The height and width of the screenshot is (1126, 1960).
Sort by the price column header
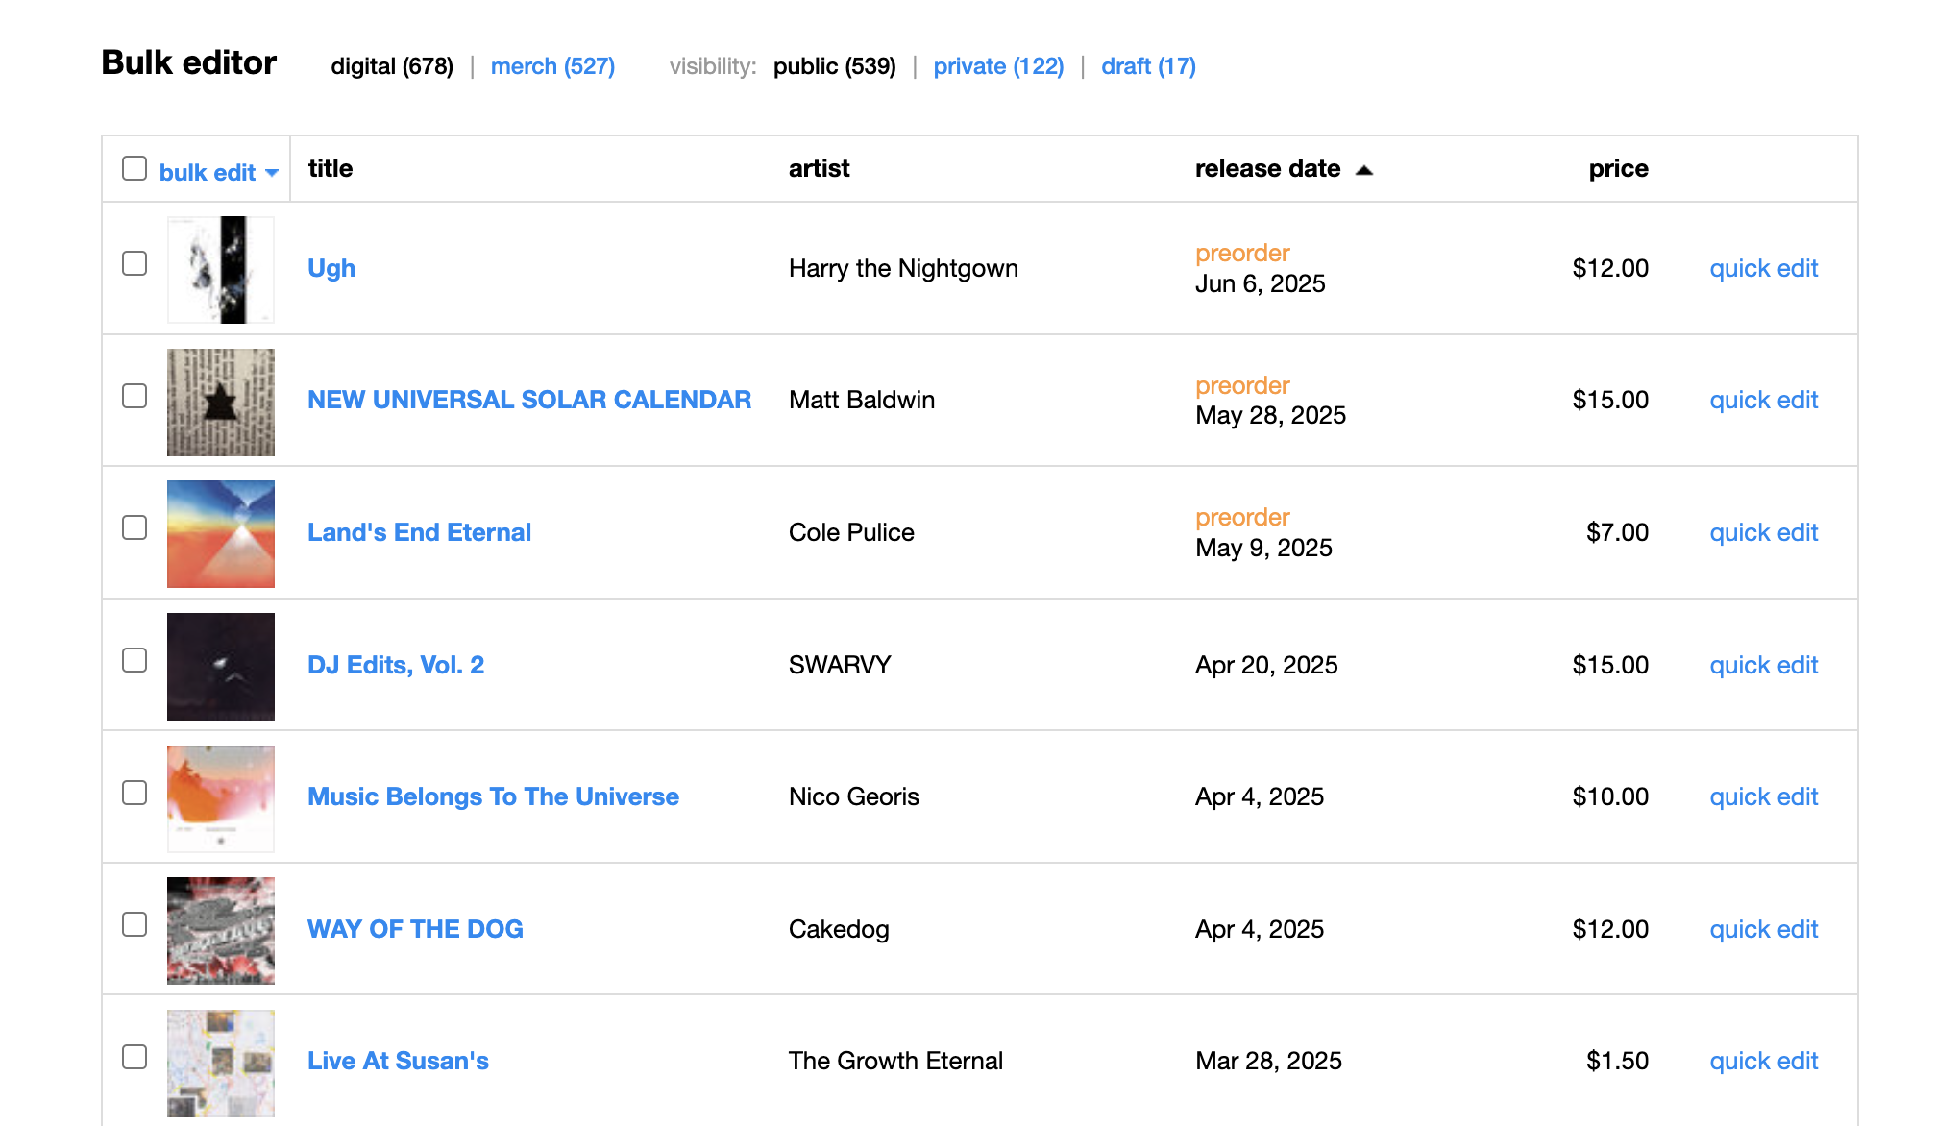tap(1618, 168)
